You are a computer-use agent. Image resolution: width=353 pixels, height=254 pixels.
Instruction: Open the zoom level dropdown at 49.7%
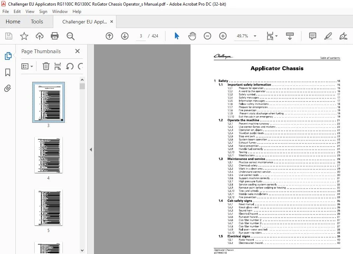point(255,36)
